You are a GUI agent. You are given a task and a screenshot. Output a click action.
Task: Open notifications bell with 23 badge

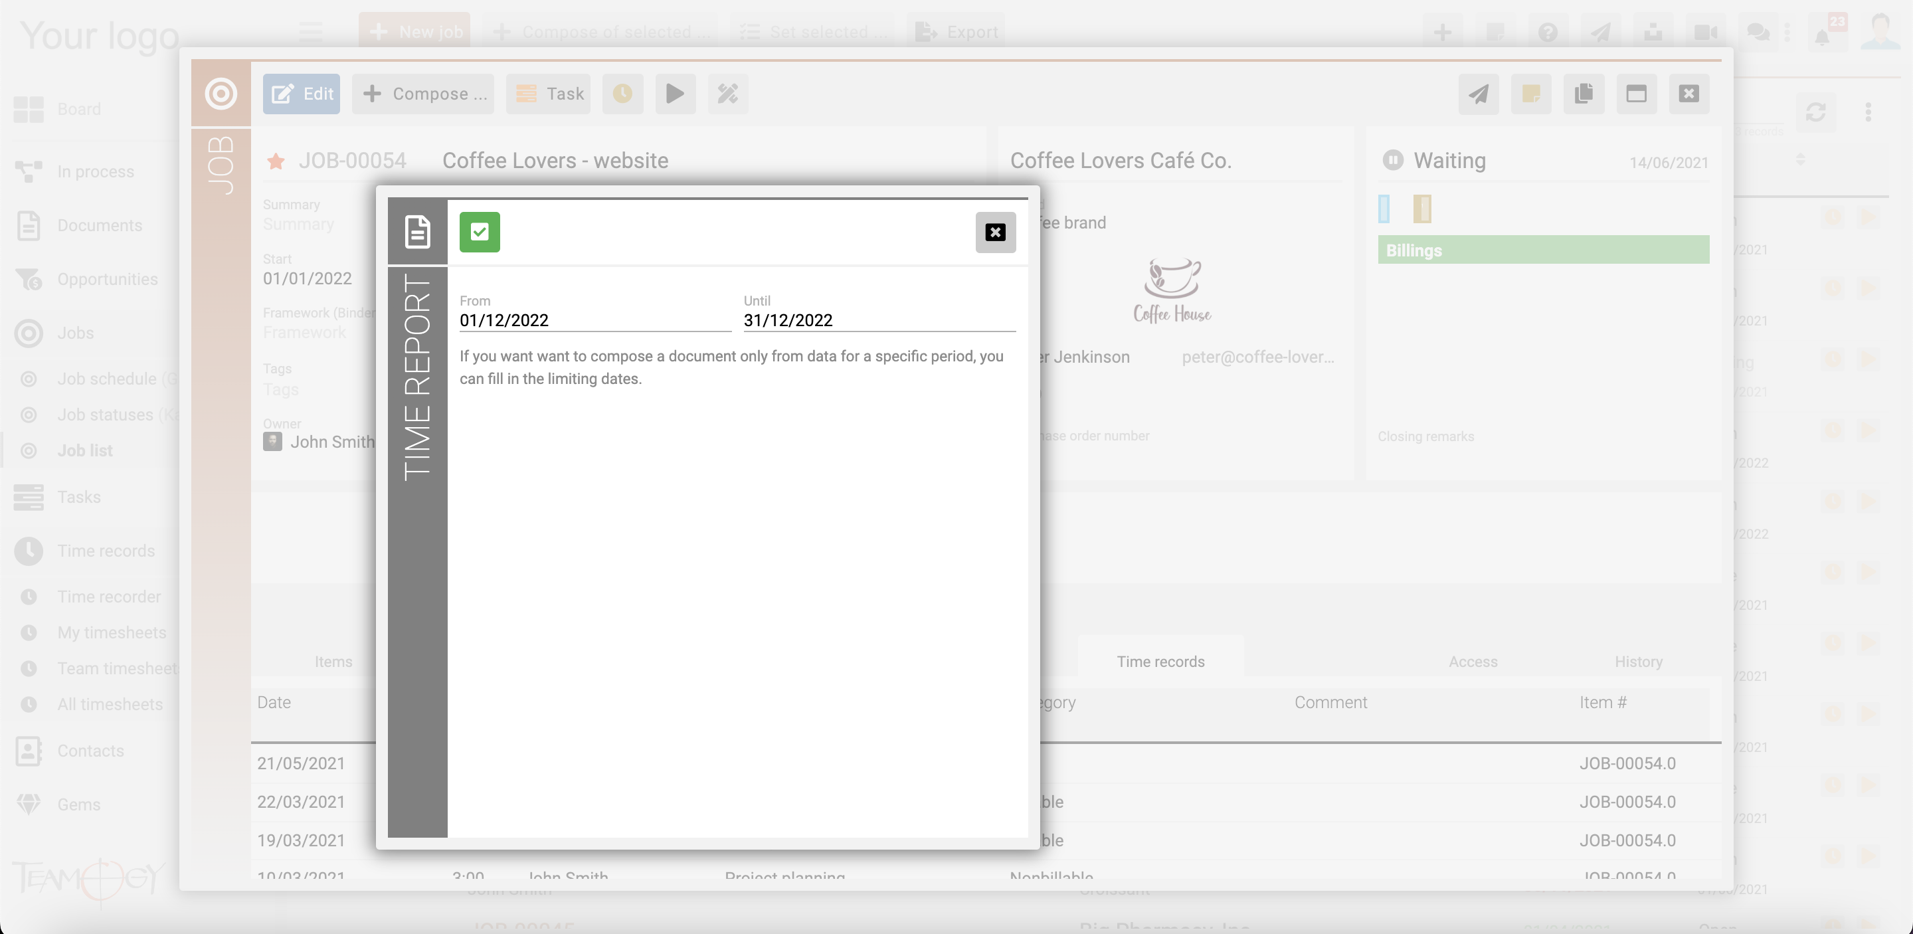point(1825,32)
